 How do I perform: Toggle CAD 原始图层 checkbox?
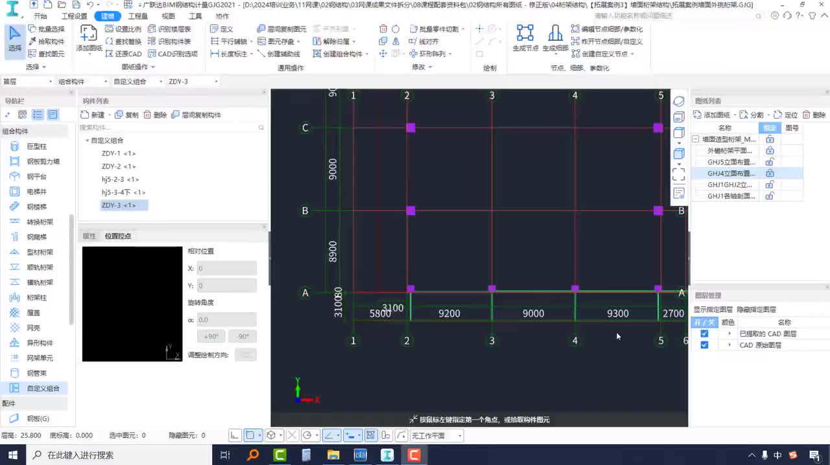[x=704, y=345]
